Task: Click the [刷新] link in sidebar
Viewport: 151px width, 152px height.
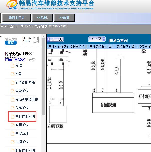Action: click(31, 60)
